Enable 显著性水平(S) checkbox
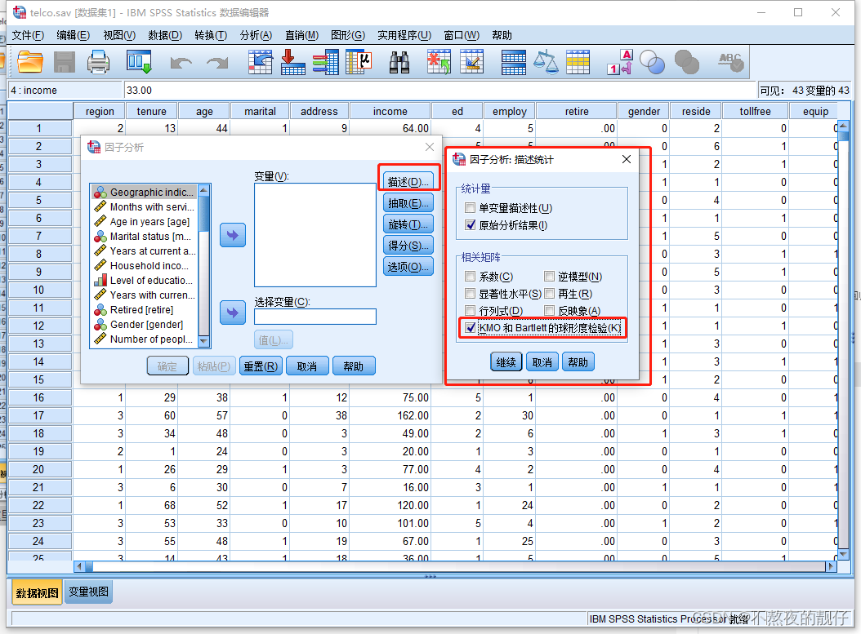This screenshot has width=861, height=634. point(470,294)
